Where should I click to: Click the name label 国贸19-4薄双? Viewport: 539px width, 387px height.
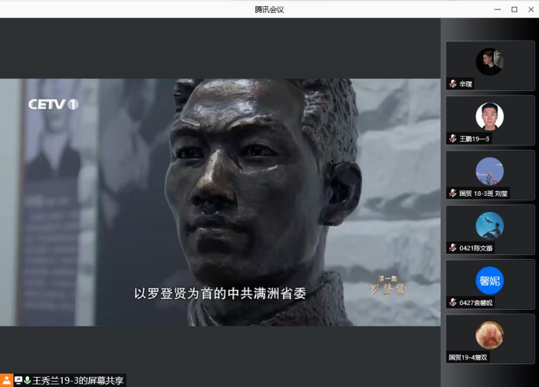[x=468, y=357]
